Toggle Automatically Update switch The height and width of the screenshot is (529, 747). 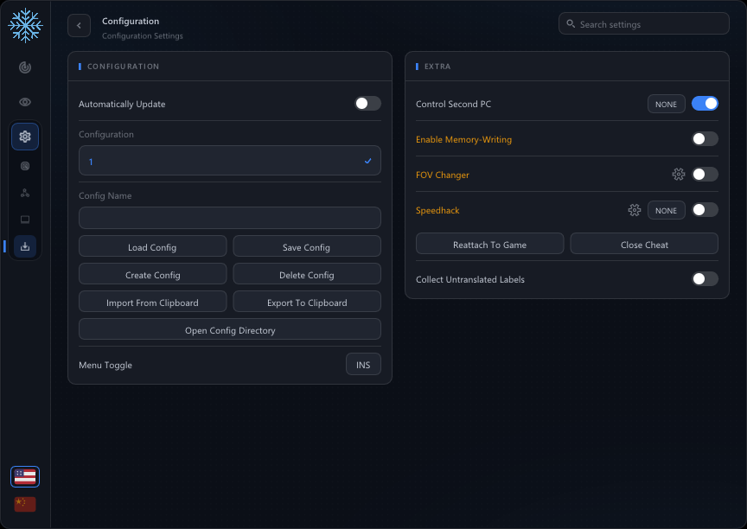pos(367,104)
